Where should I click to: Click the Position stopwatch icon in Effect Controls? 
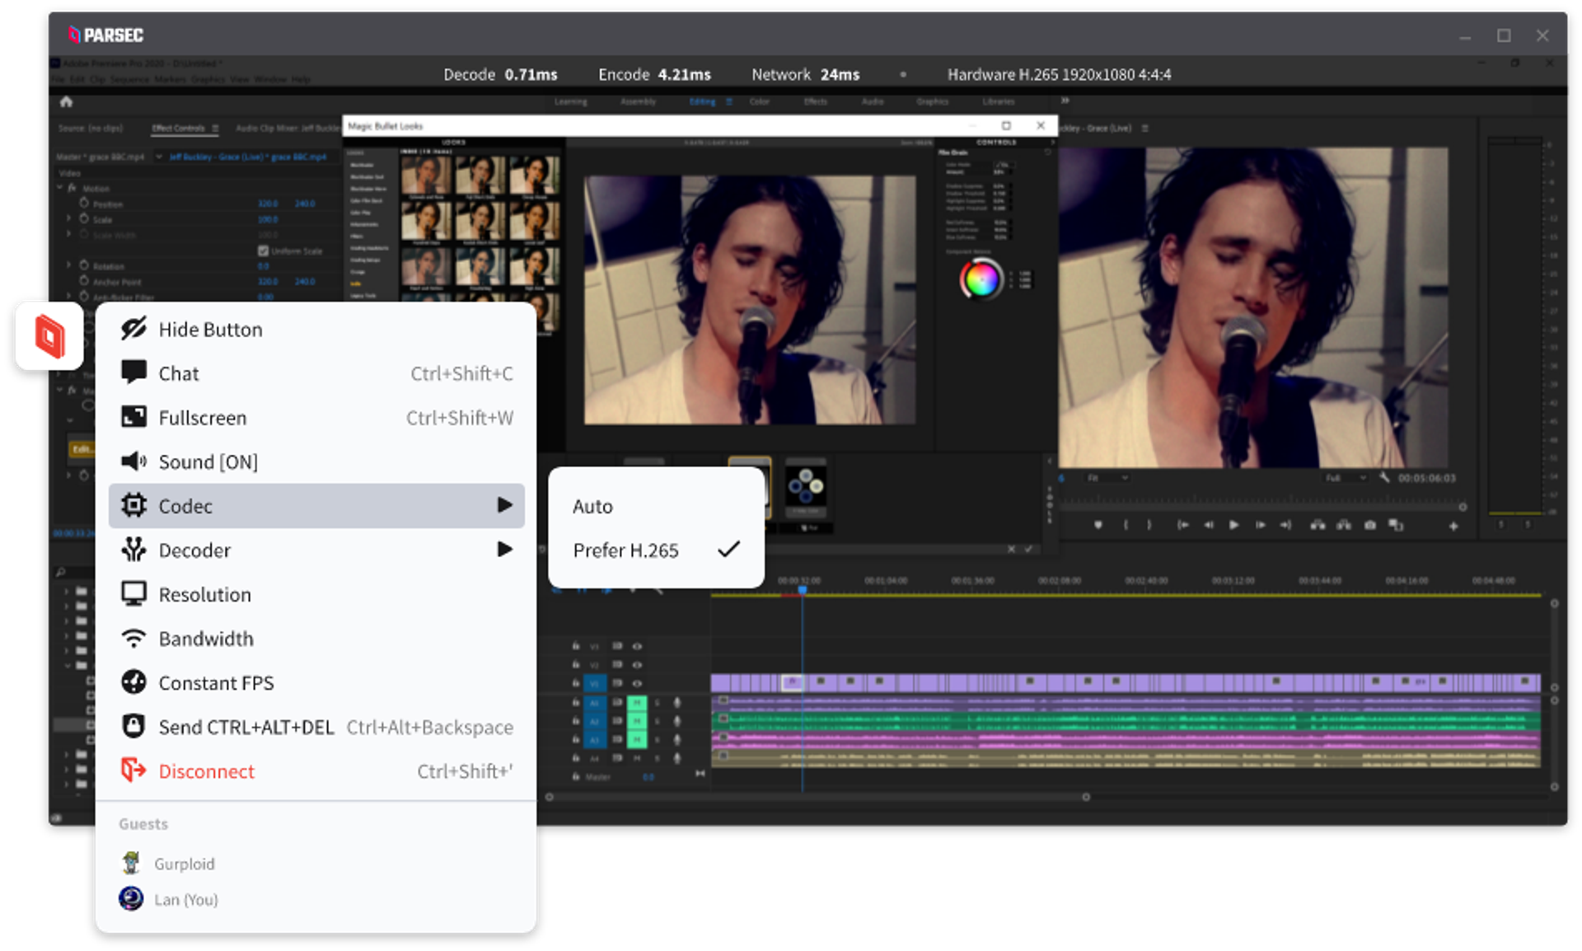coord(84,203)
